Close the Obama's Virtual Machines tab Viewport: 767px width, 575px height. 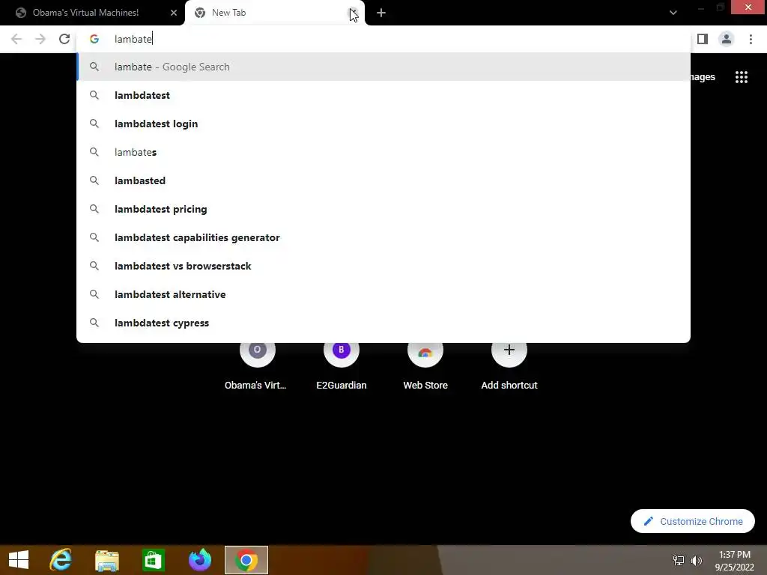(x=174, y=13)
